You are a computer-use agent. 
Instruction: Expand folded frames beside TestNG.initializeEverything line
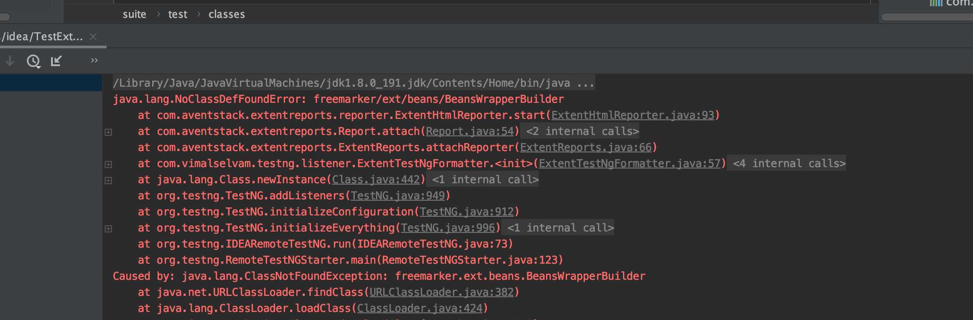(x=108, y=228)
